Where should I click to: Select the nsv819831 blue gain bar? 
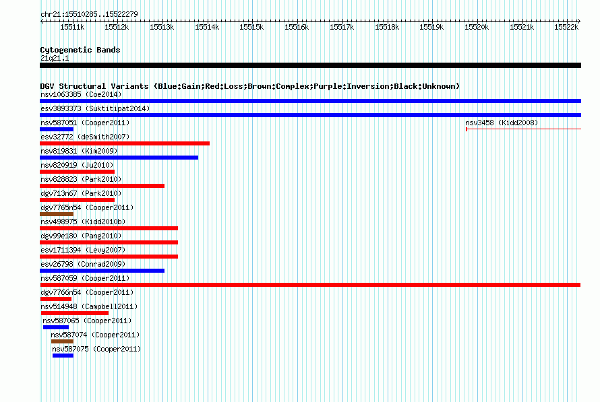click(x=119, y=158)
